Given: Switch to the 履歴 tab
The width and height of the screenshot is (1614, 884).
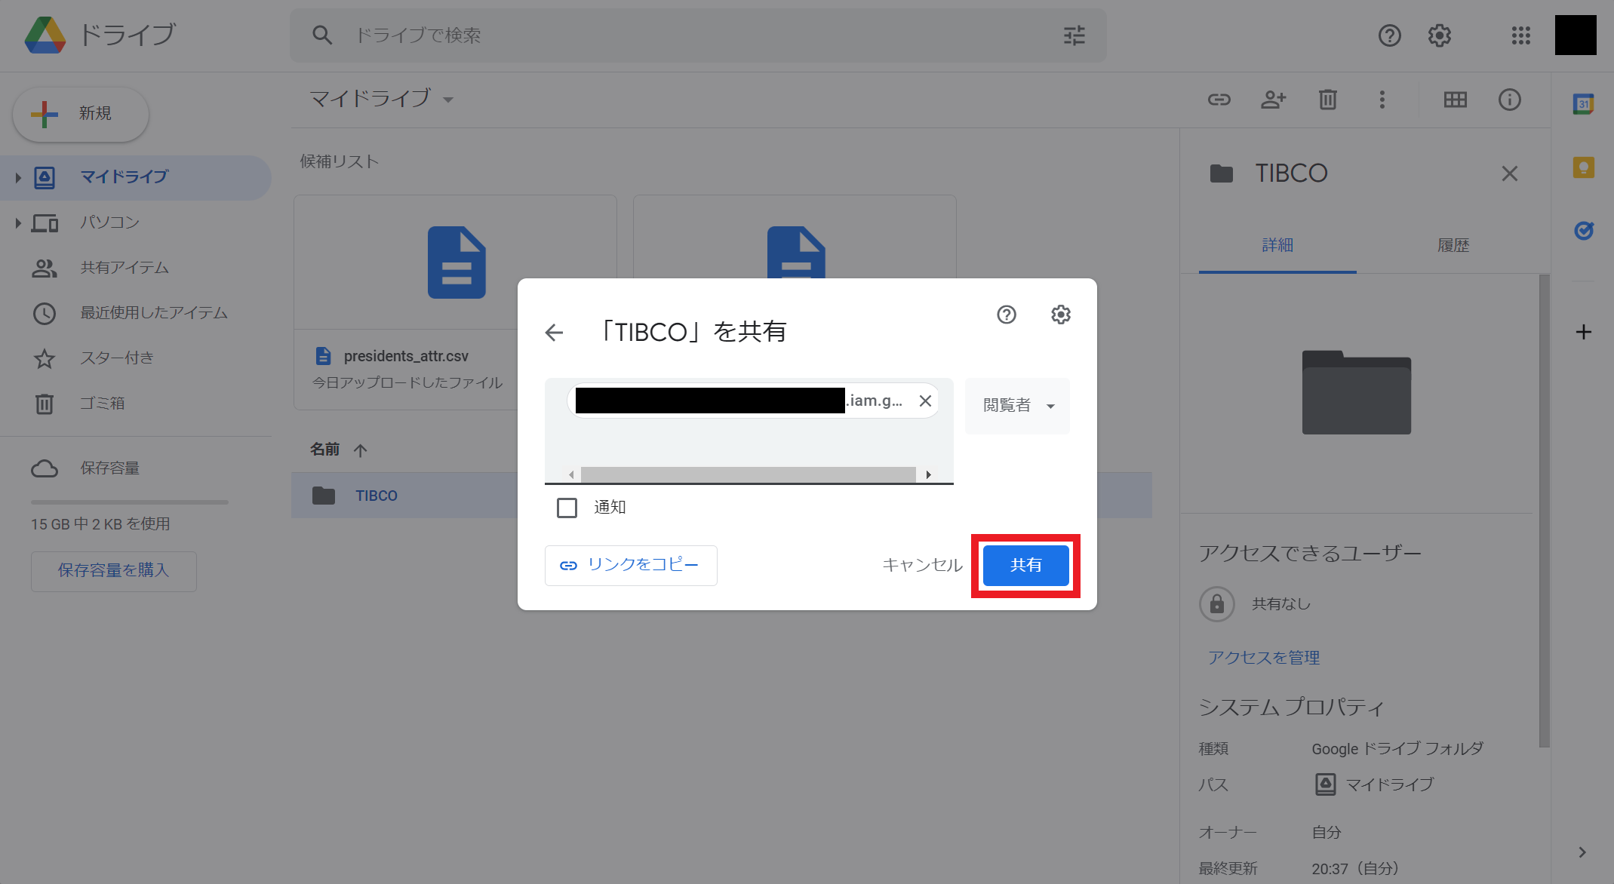Looking at the screenshot, I should (1453, 245).
